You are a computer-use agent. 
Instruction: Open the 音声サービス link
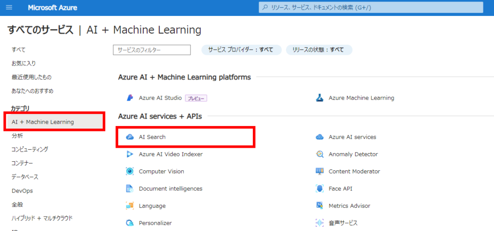pos(343,223)
